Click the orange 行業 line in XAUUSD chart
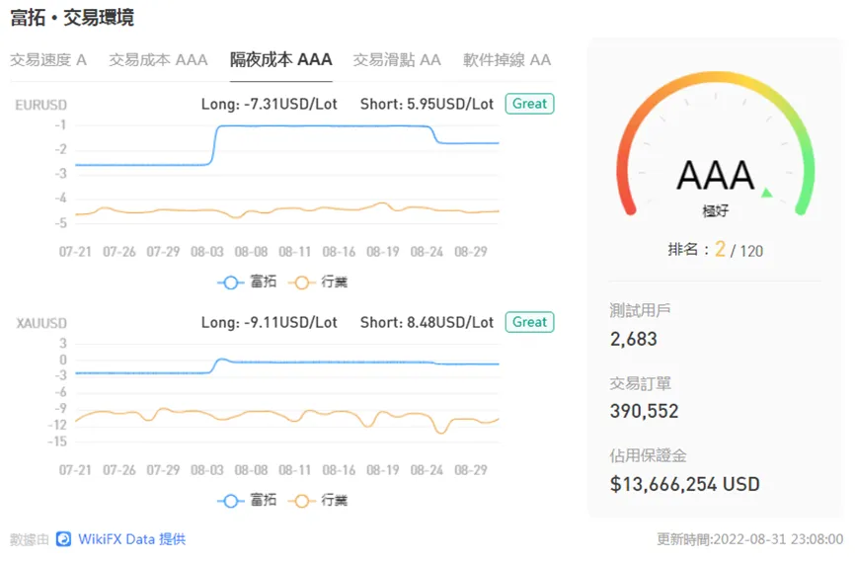 287,415
